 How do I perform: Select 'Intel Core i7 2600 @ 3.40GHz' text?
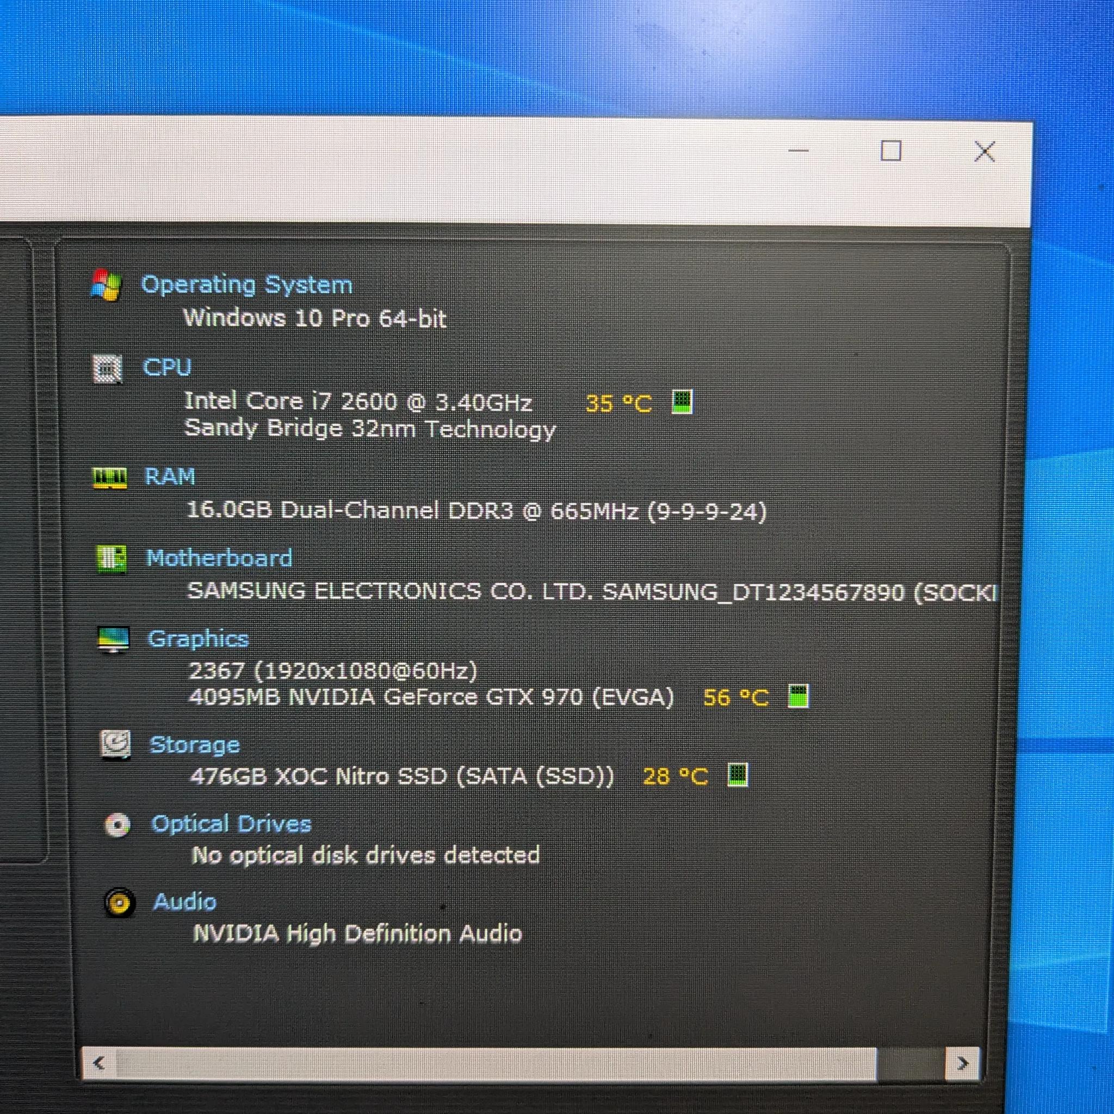pos(358,401)
